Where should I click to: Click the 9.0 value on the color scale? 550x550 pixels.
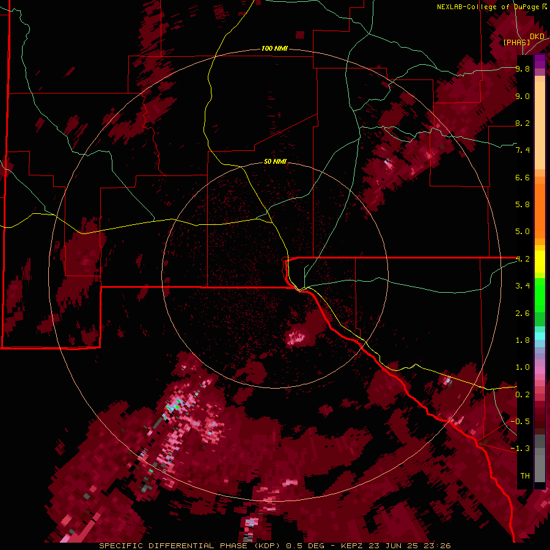click(x=522, y=96)
